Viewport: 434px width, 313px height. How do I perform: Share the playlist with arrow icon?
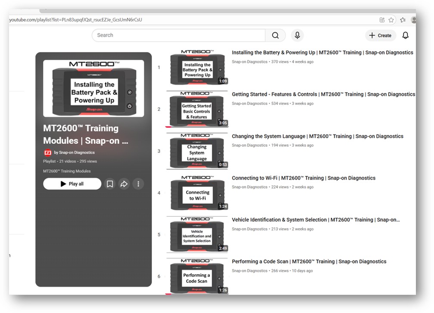coord(124,184)
